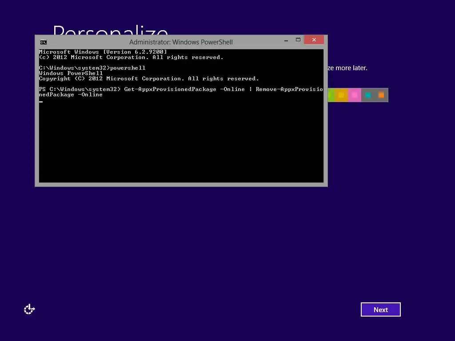Click the Next button
The width and height of the screenshot is (455, 341).
(x=380, y=309)
